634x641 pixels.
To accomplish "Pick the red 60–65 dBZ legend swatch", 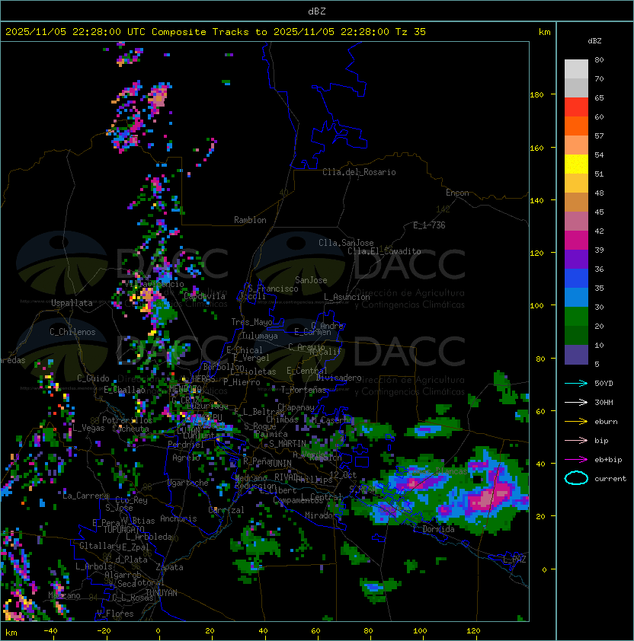I will (x=576, y=107).
